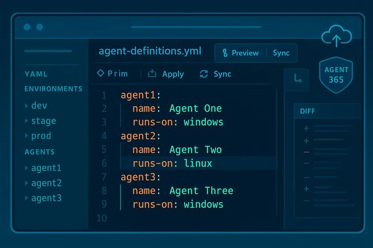Screen dimensions: 373x248
Task: Click the agent3: key in editor
Action: (x=141, y=177)
